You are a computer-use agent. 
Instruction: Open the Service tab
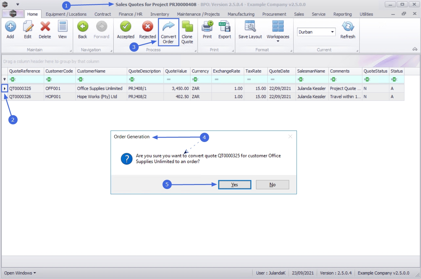(x=319, y=14)
